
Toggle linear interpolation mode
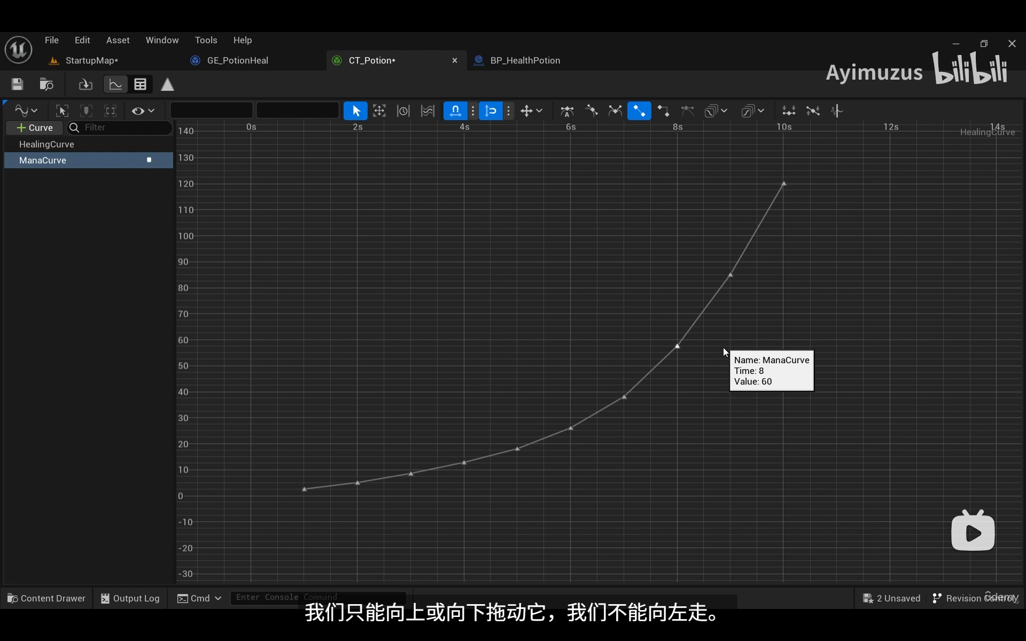639,111
